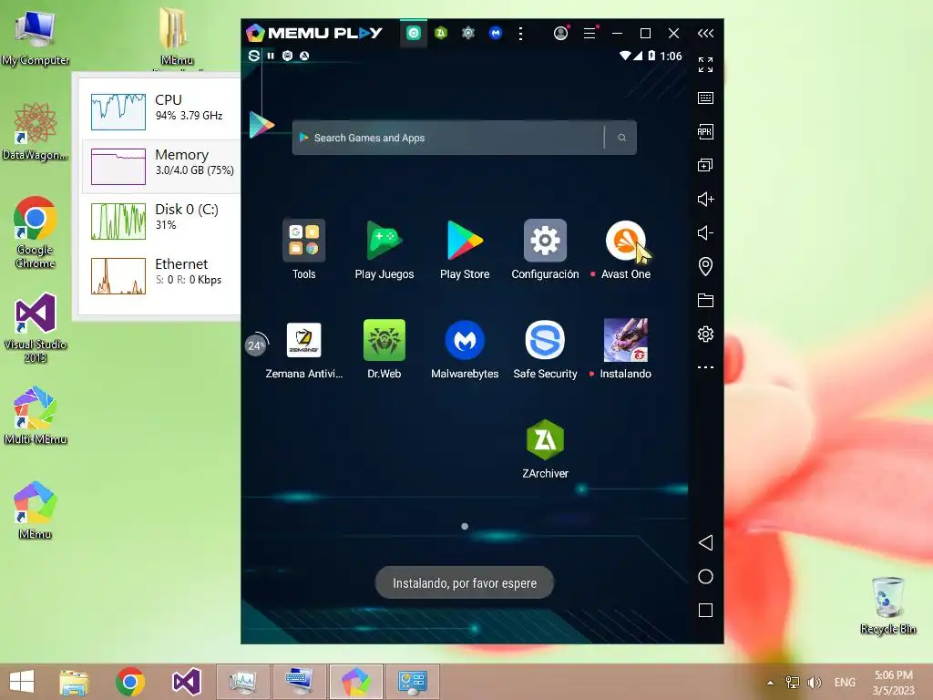This screenshot has height=700, width=933.
Task: Click Chrome in the taskbar
Action: (x=130, y=682)
